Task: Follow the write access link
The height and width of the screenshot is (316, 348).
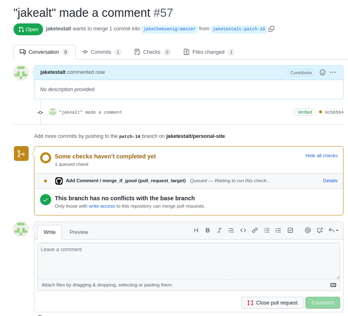Action: click(102, 206)
